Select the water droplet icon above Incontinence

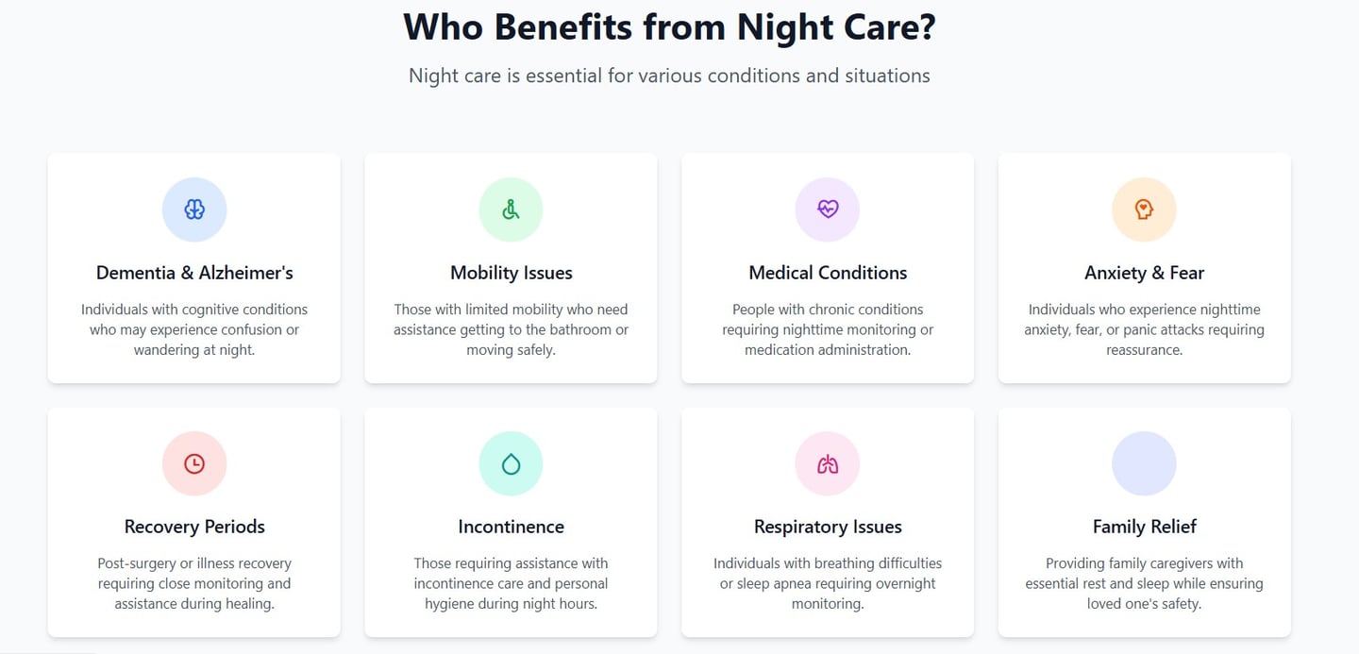[511, 463]
